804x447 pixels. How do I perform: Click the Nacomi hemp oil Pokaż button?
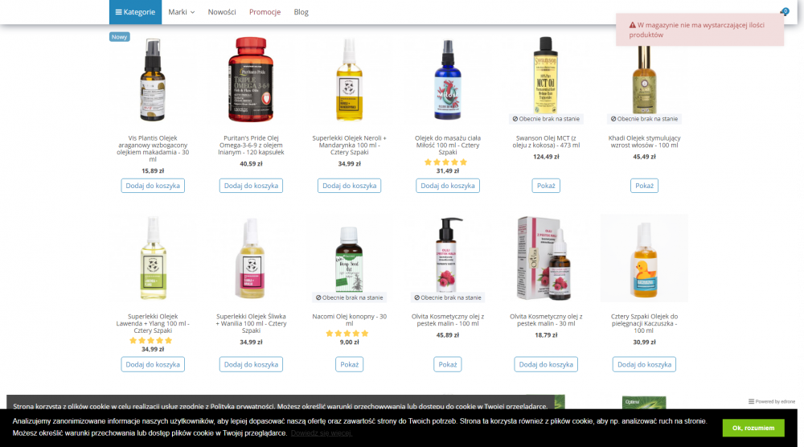click(349, 364)
